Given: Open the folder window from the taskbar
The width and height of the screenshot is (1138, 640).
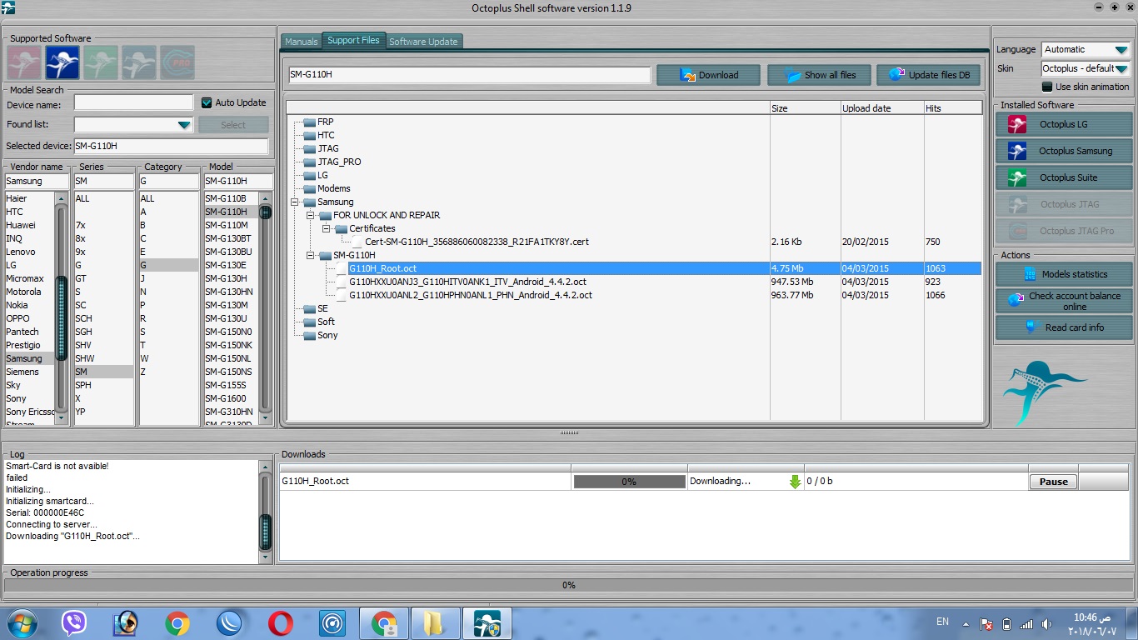Looking at the screenshot, I should pos(434,622).
